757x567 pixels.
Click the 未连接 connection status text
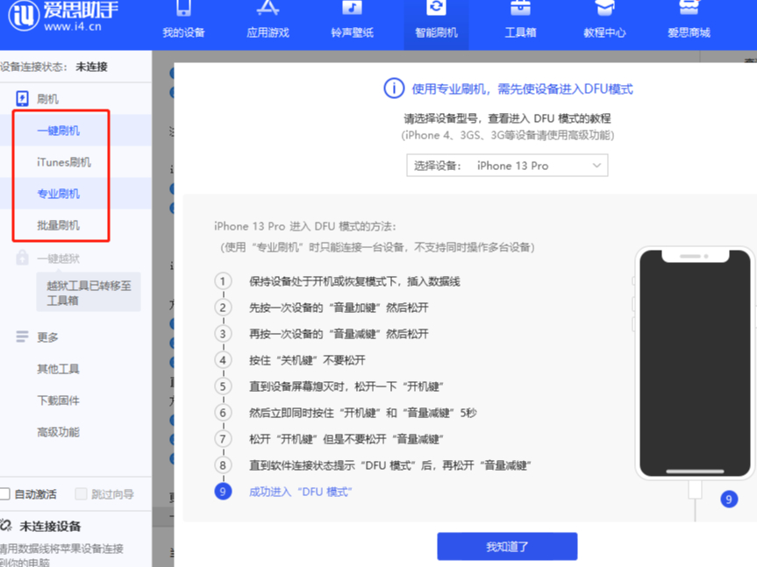pos(91,67)
